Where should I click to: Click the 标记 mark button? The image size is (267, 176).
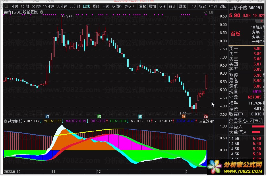coord(202,7)
